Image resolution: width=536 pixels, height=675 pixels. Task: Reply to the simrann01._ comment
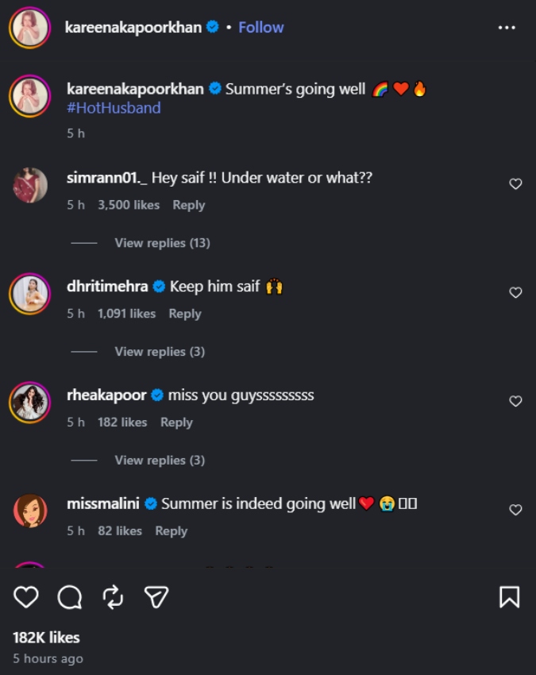(x=188, y=205)
